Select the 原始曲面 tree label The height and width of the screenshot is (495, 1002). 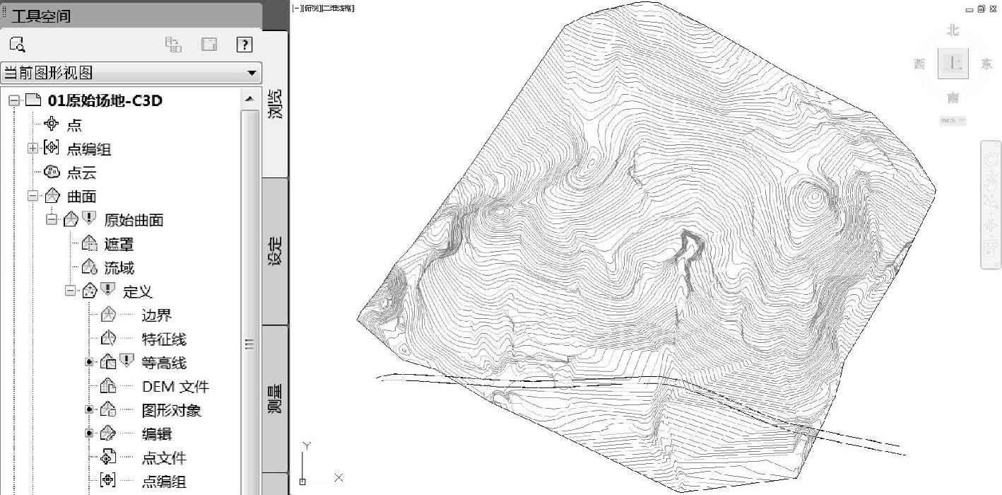coord(134,220)
